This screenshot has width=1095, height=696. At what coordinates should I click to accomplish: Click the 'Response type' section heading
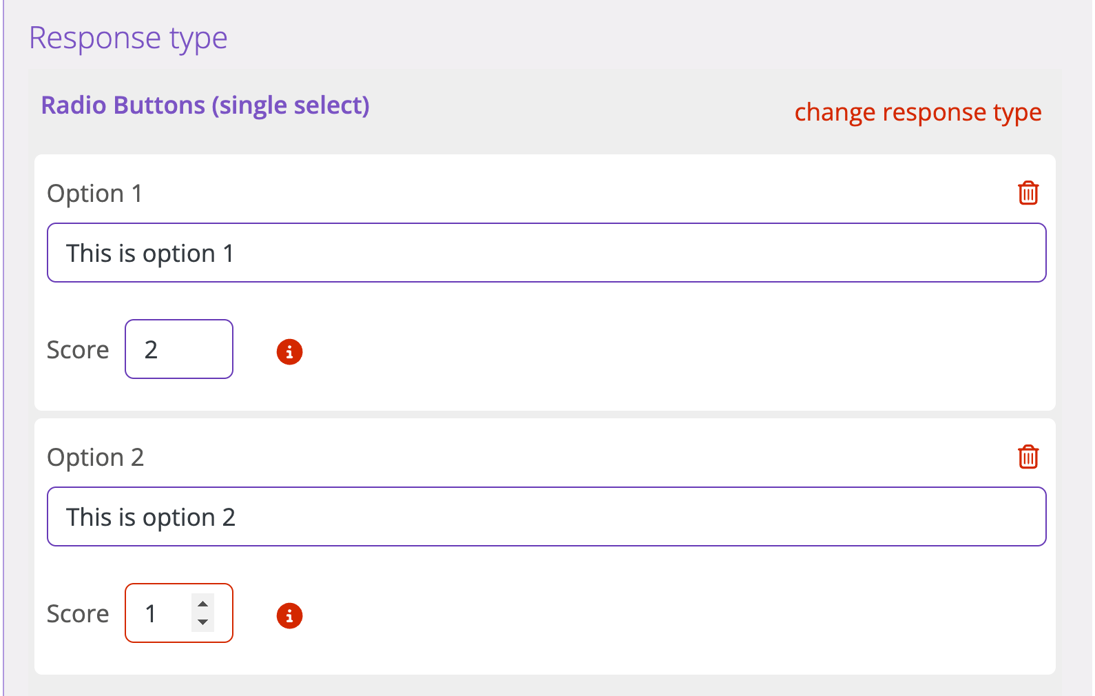click(128, 39)
